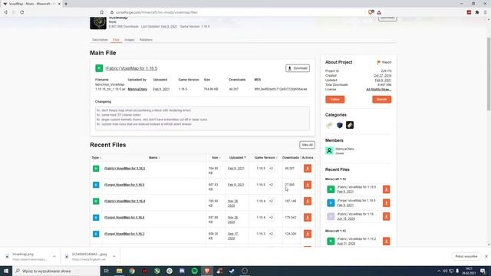Open options chevron for VoxelMap.png download
491x276 pixels.
54,256
